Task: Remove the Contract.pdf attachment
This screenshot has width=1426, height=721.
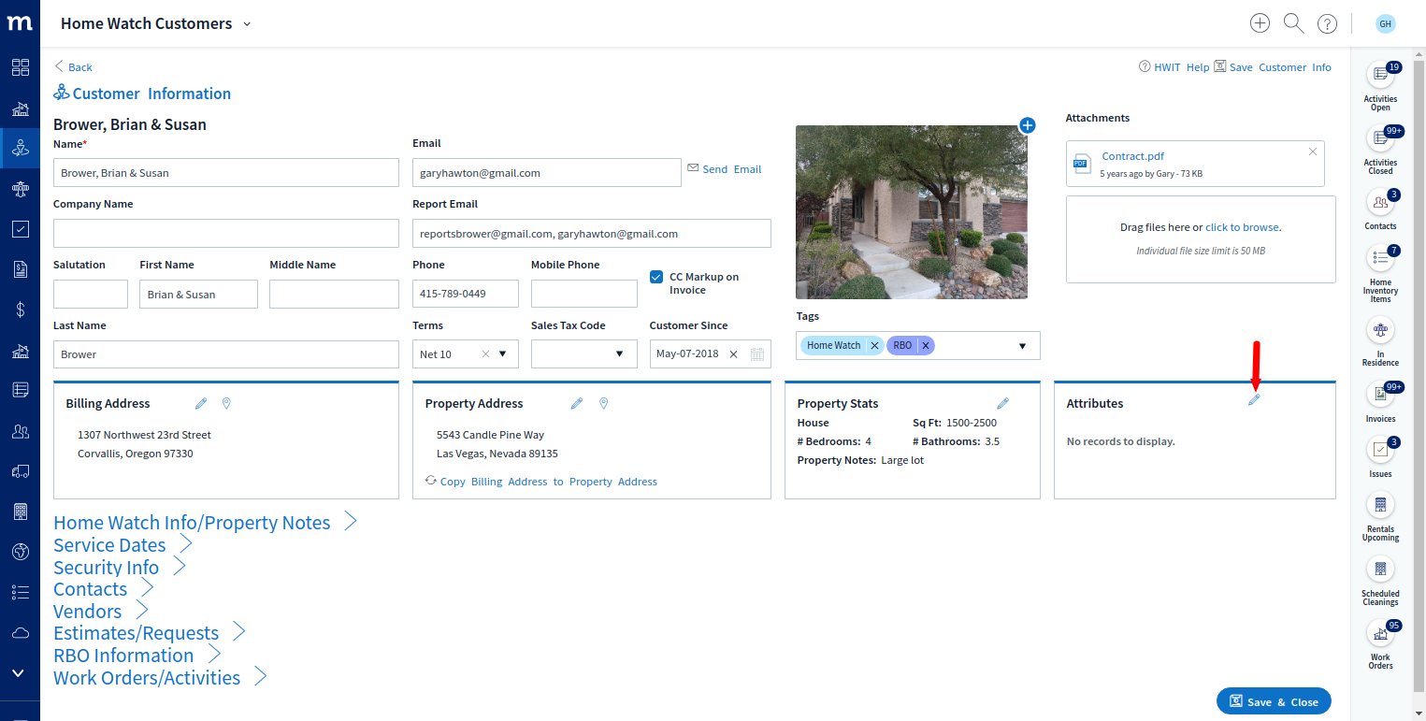Action: pyautogui.click(x=1313, y=151)
